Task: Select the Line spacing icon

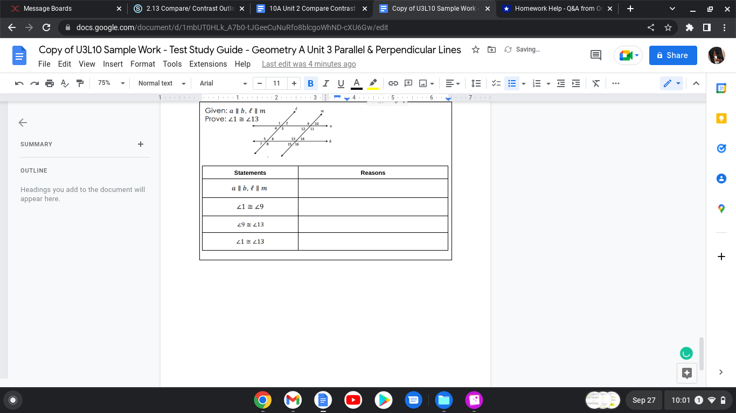Action: pyautogui.click(x=476, y=83)
